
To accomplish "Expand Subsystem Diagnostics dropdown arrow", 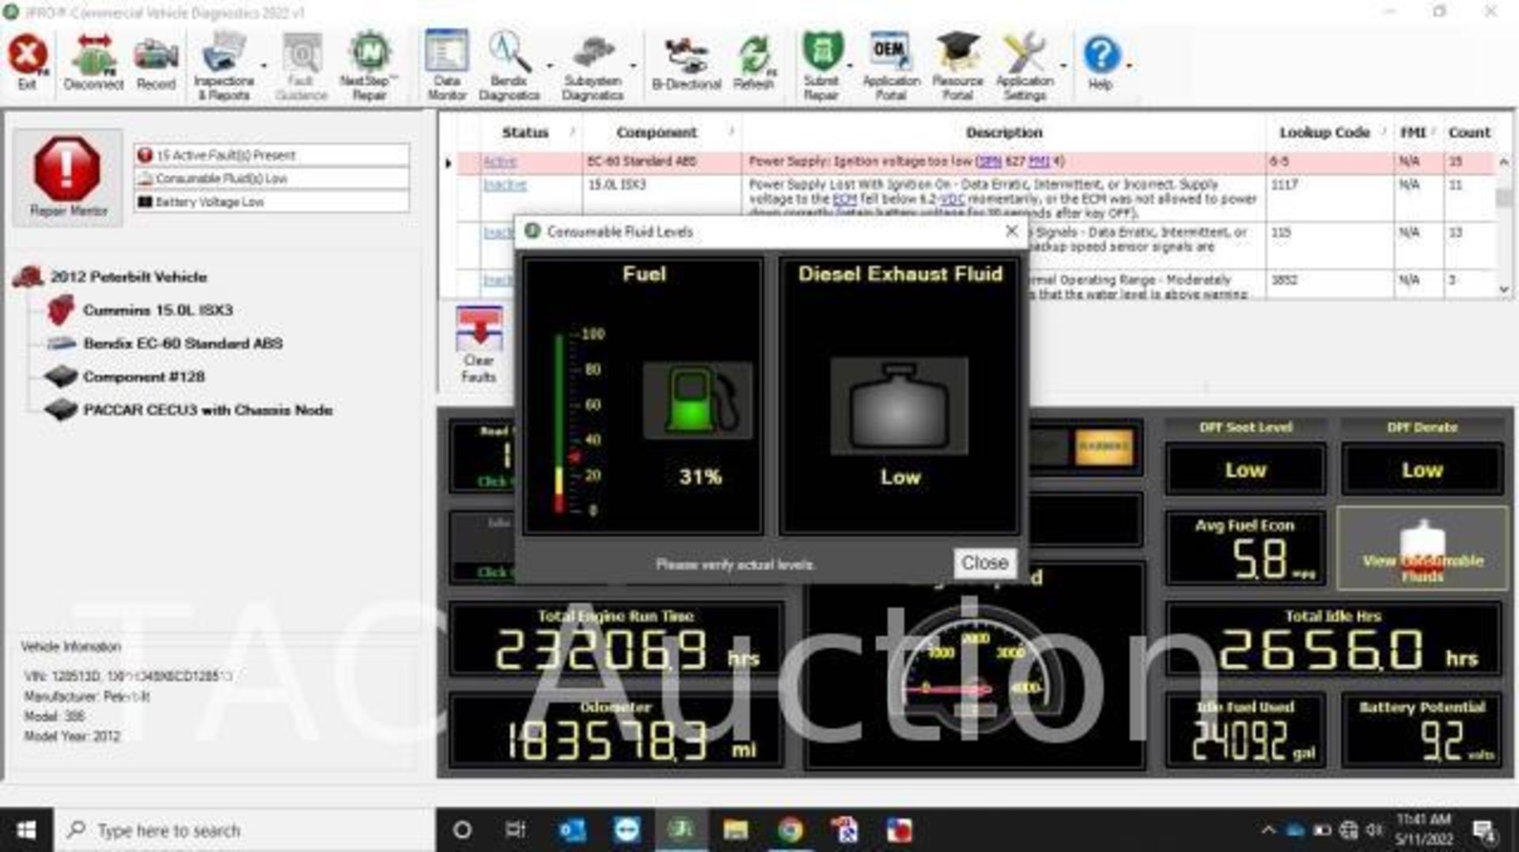I will pos(633,66).
